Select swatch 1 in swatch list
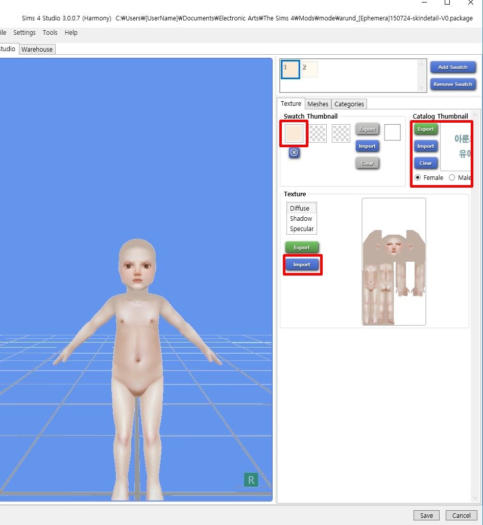This screenshot has width=483, height=525. point(290,70)
